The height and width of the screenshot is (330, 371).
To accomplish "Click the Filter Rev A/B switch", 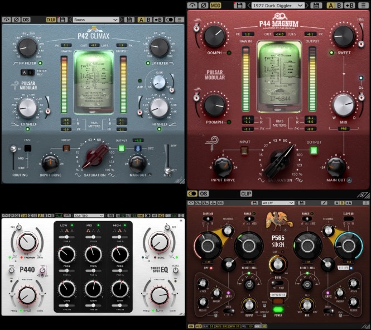I will click(x=27, y=72).
